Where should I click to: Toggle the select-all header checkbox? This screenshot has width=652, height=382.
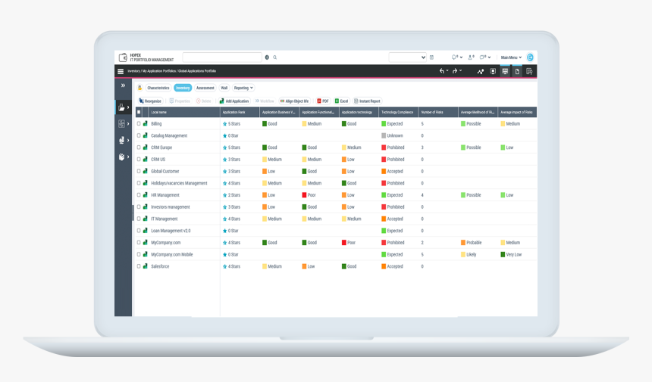(x=139, y=112)
